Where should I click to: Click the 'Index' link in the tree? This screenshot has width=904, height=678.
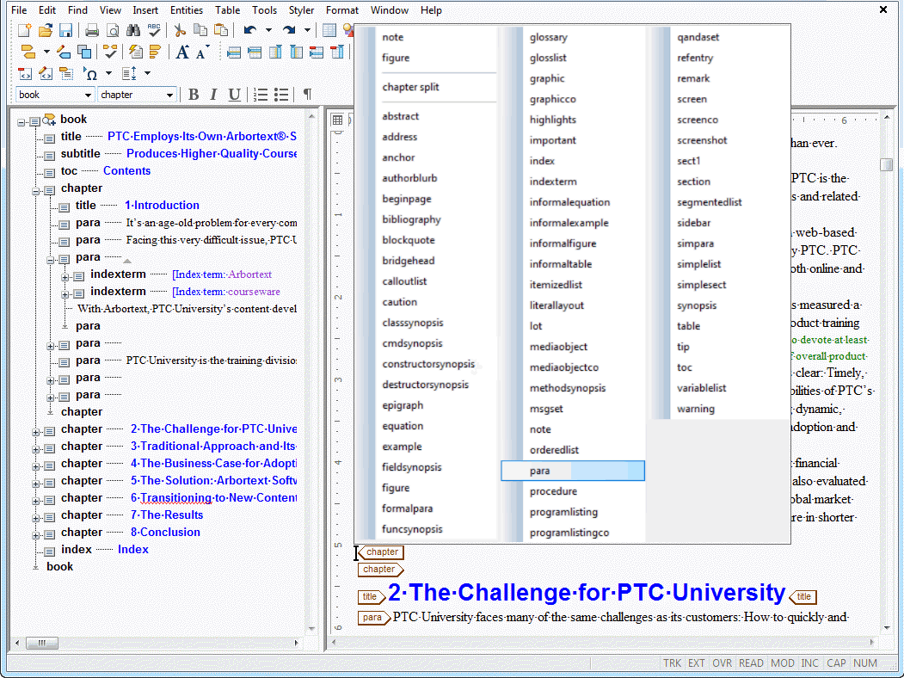[x=133, y=550]
